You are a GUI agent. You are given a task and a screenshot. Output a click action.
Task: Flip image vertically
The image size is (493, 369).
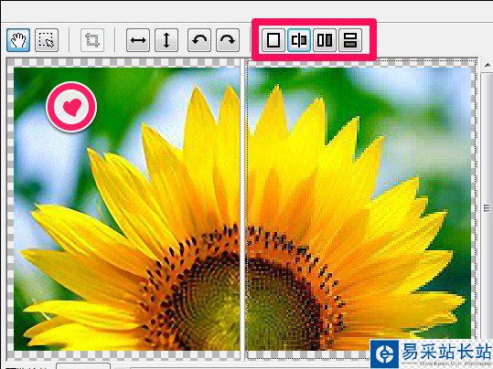tap(166, 40)
